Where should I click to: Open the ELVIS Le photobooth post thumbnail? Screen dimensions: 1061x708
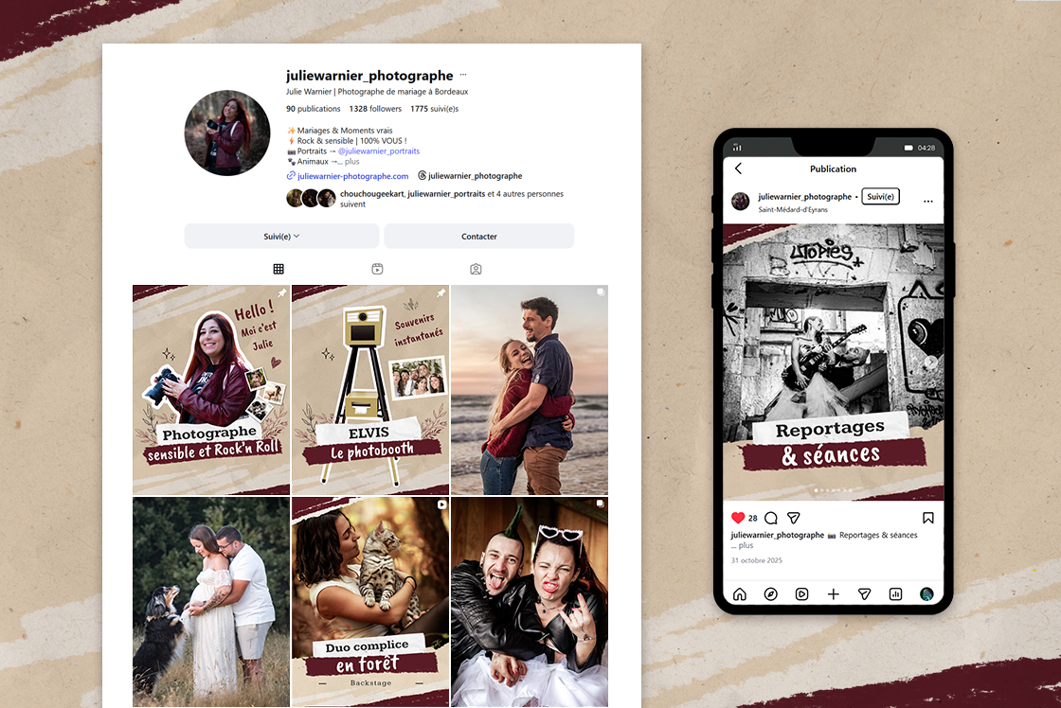[369, 389]
